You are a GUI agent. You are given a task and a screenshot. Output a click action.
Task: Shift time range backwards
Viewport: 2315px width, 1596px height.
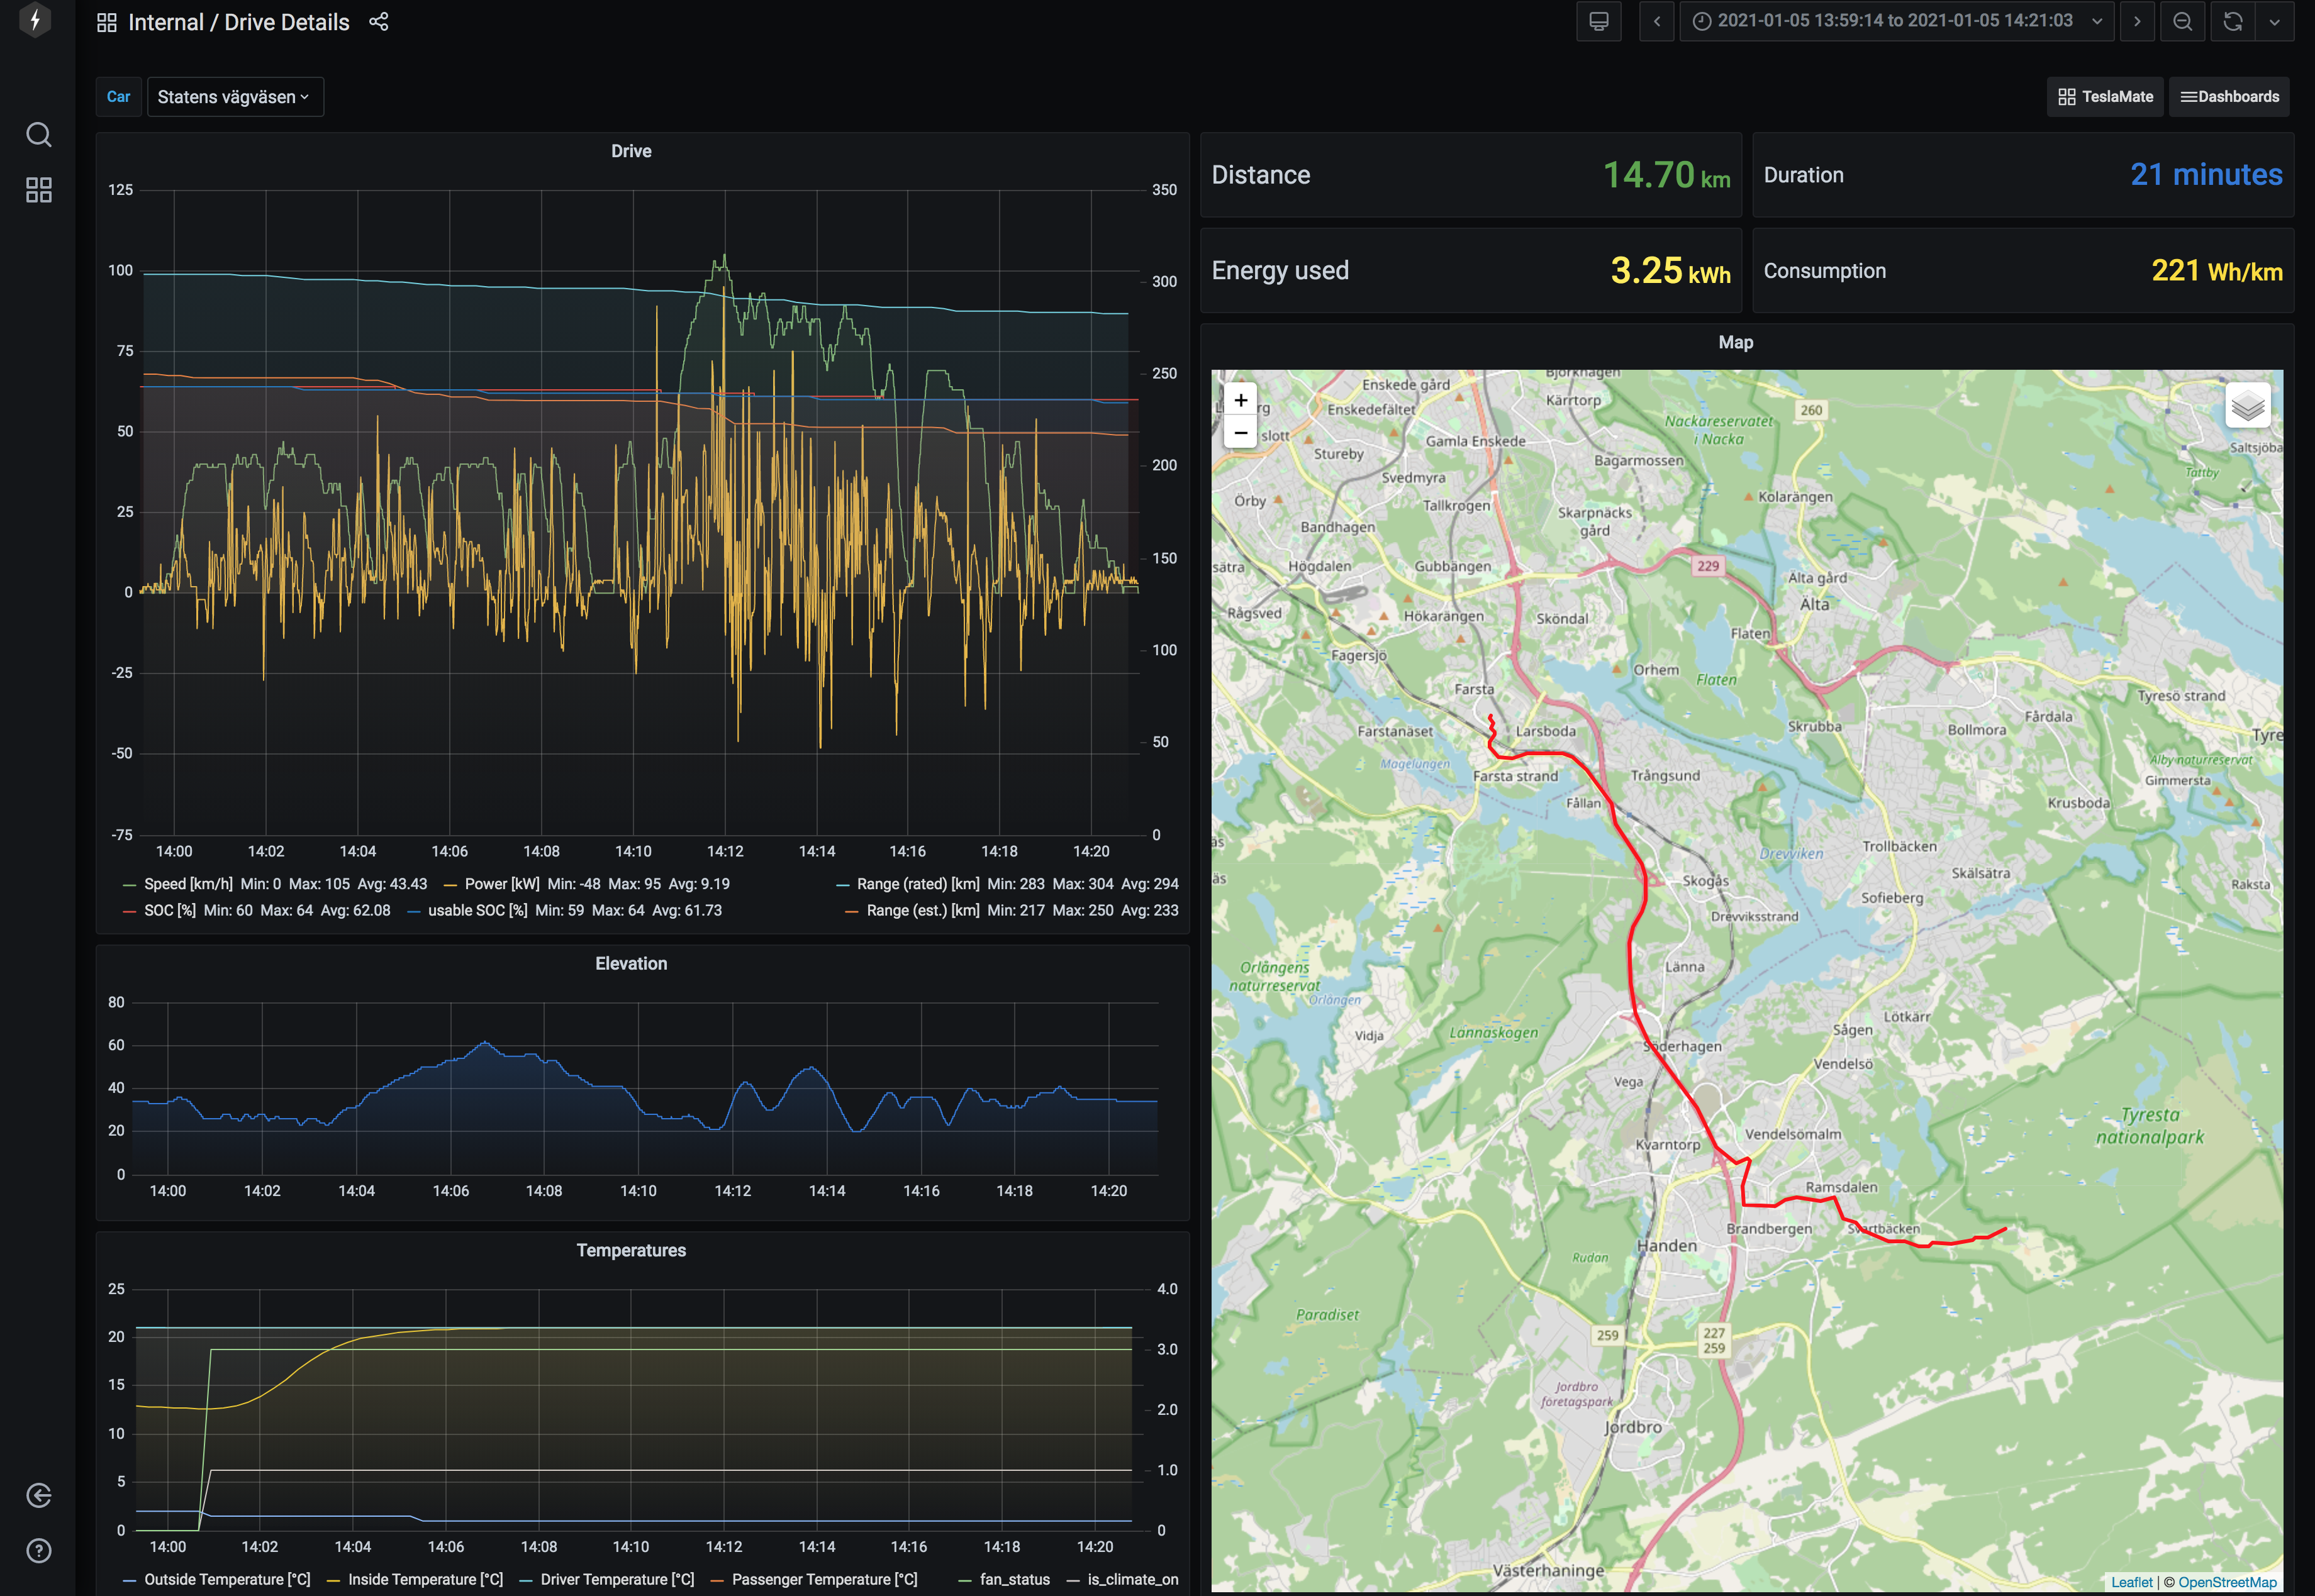pyautogui.click(x=1657, y=21)
